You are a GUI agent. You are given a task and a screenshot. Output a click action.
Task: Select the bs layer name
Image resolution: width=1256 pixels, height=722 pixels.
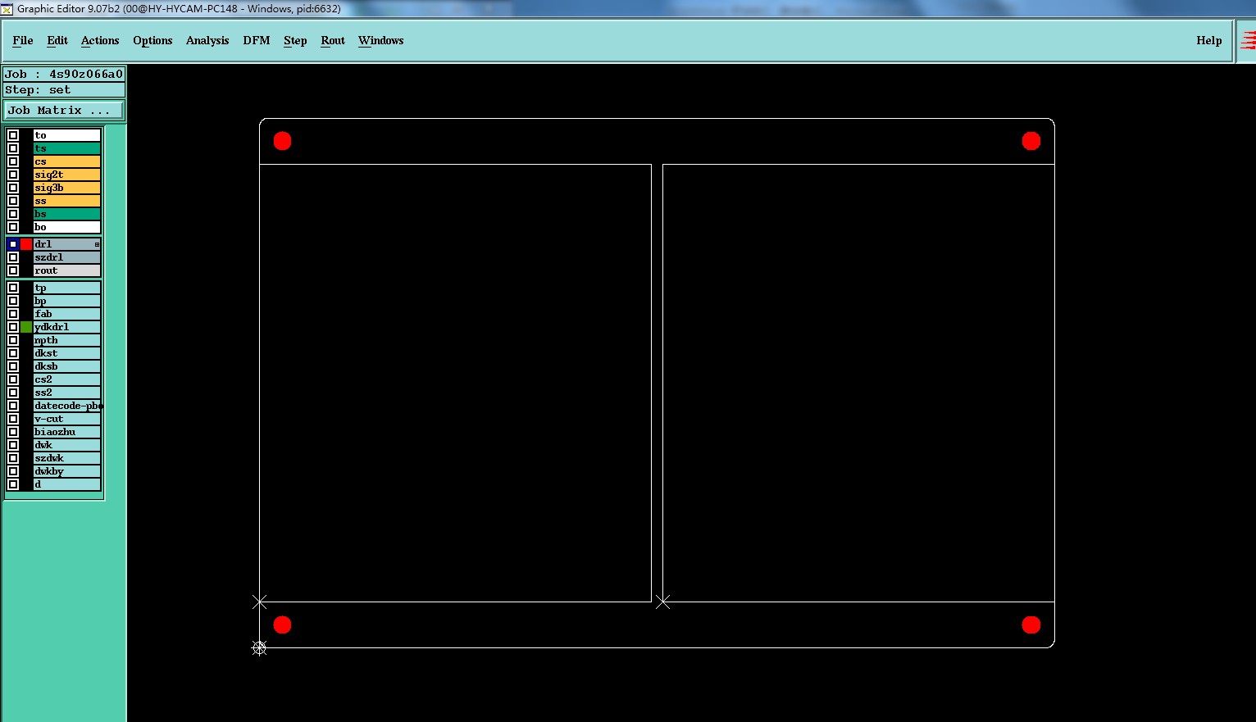pos(67,214)
